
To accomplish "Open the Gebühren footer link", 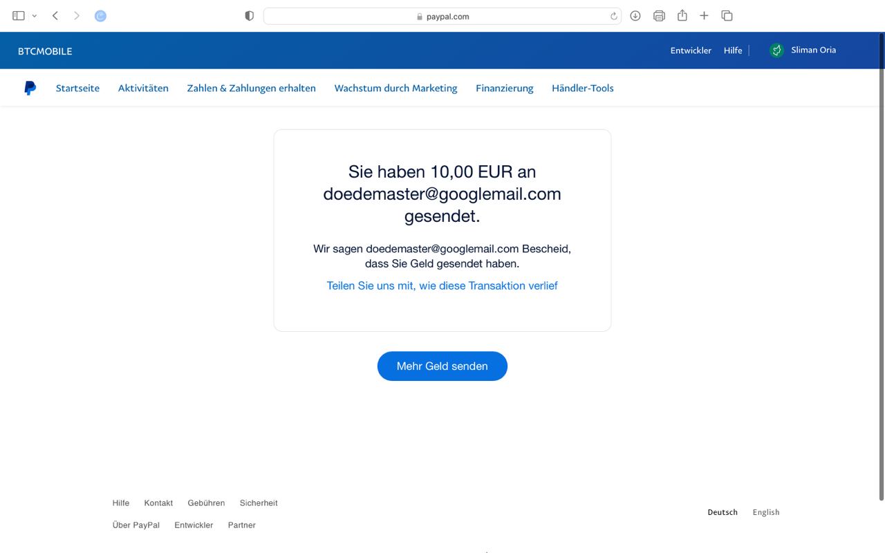I will point(206,503).
